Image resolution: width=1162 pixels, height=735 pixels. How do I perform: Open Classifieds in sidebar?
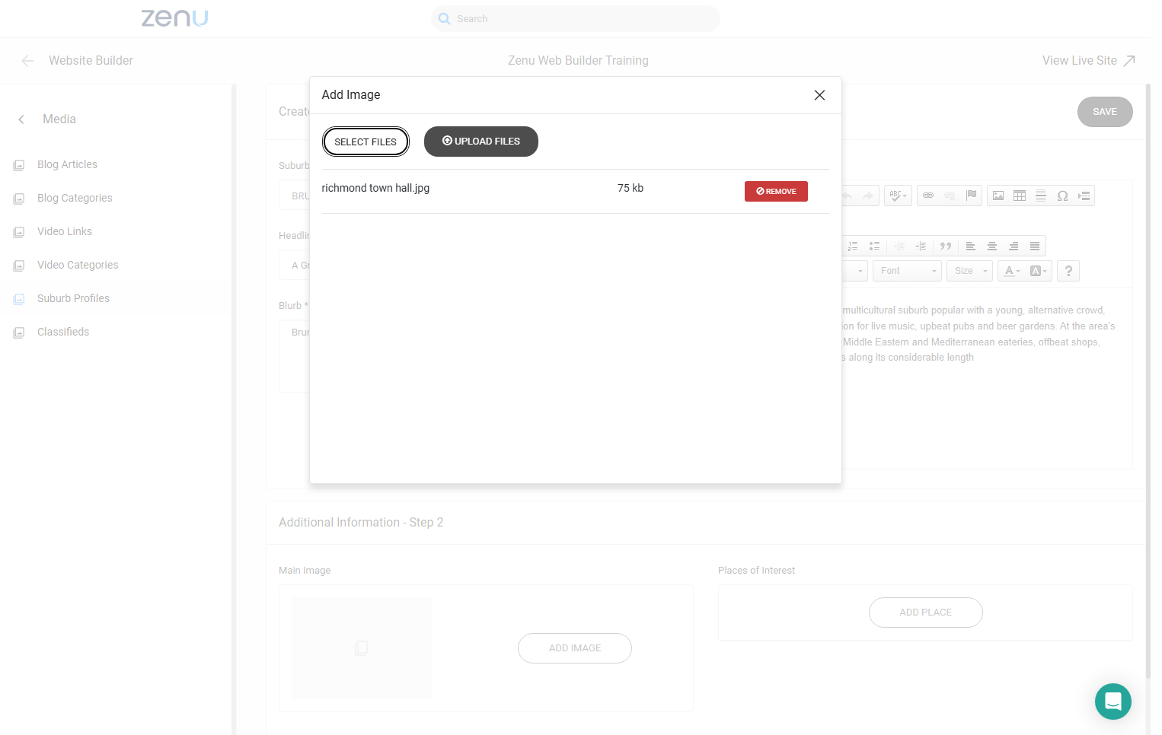click(x=63, y=332)
